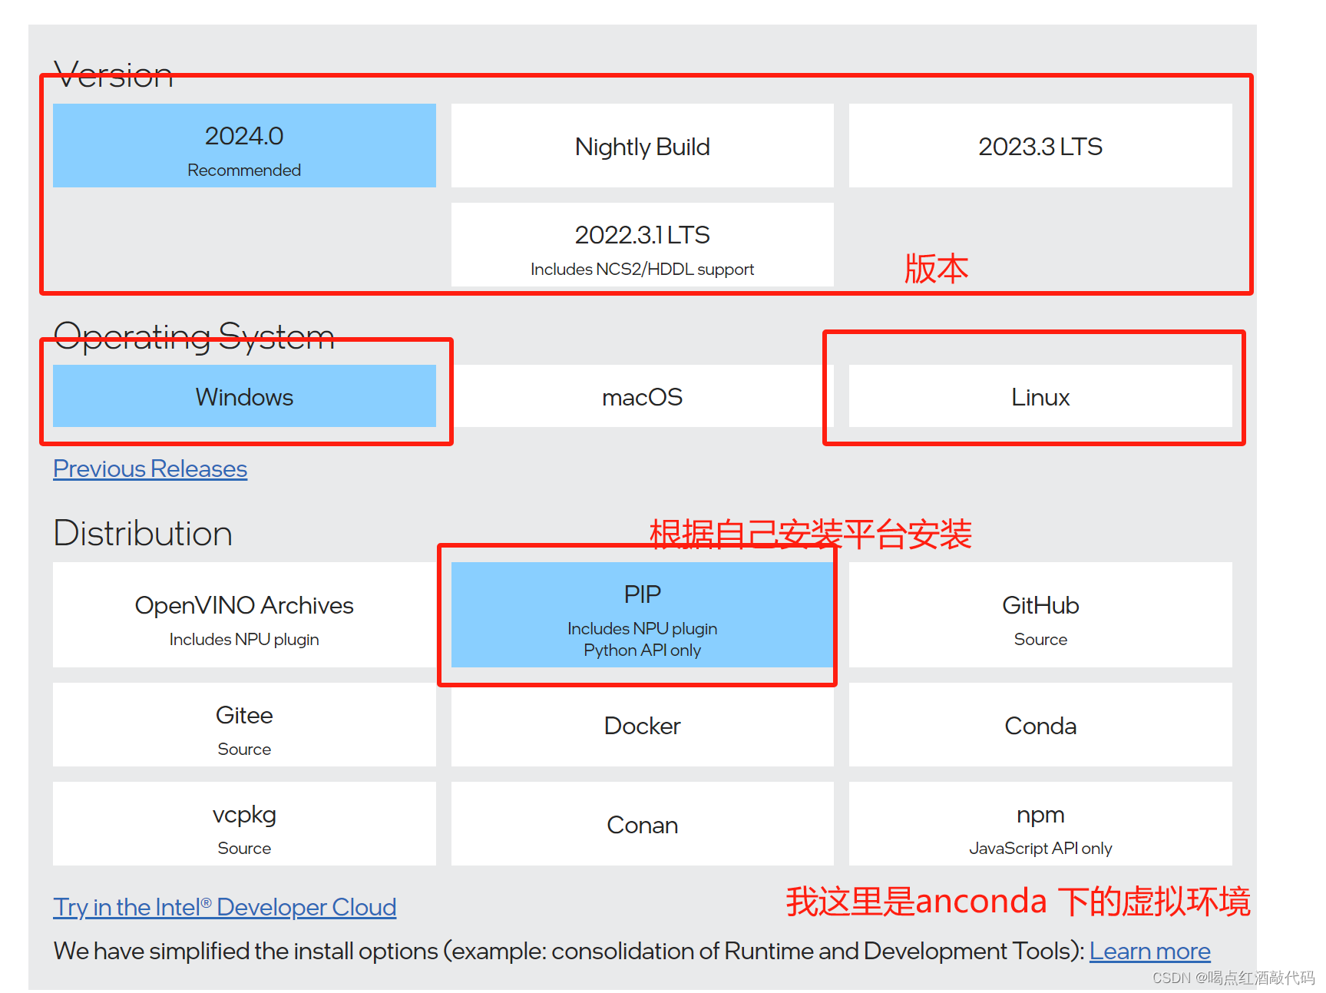
Task: Open Try in the Intel Developer Cloud
Action: 224,907
